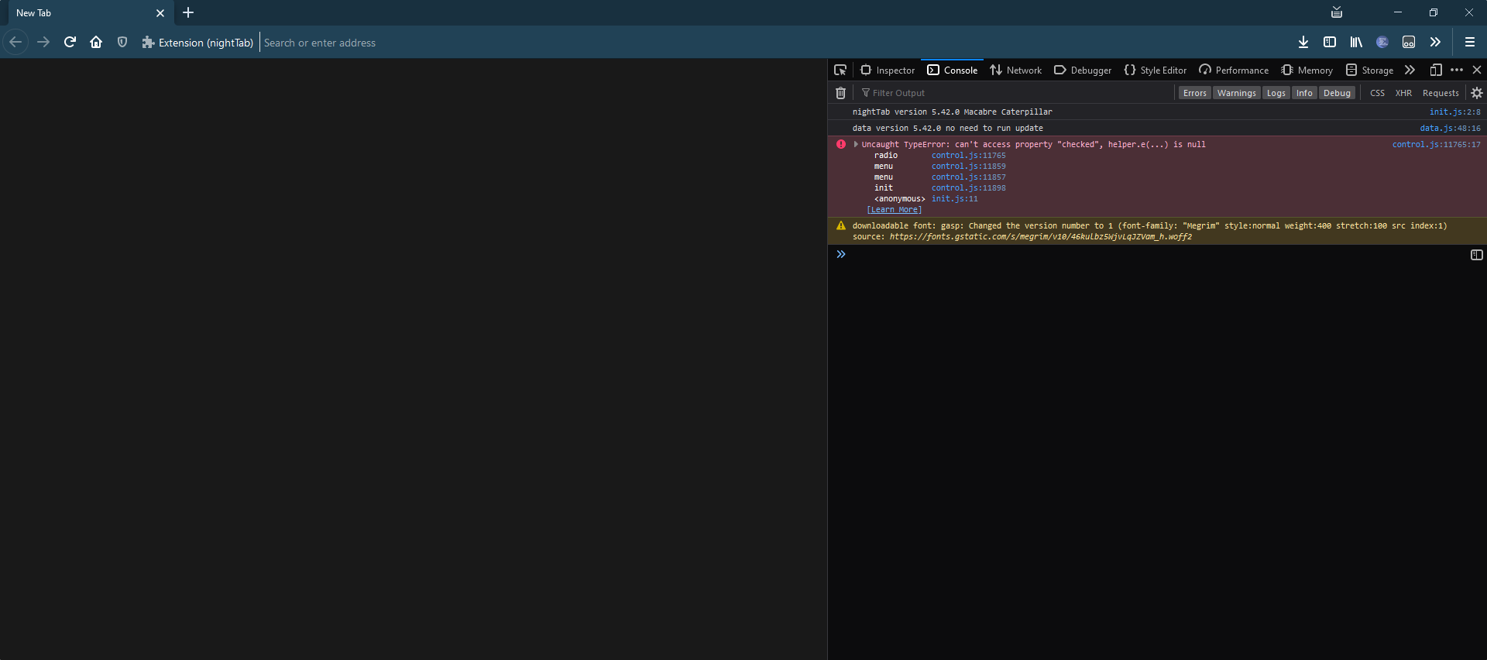Close the New Tab tab

pos(160,13)
